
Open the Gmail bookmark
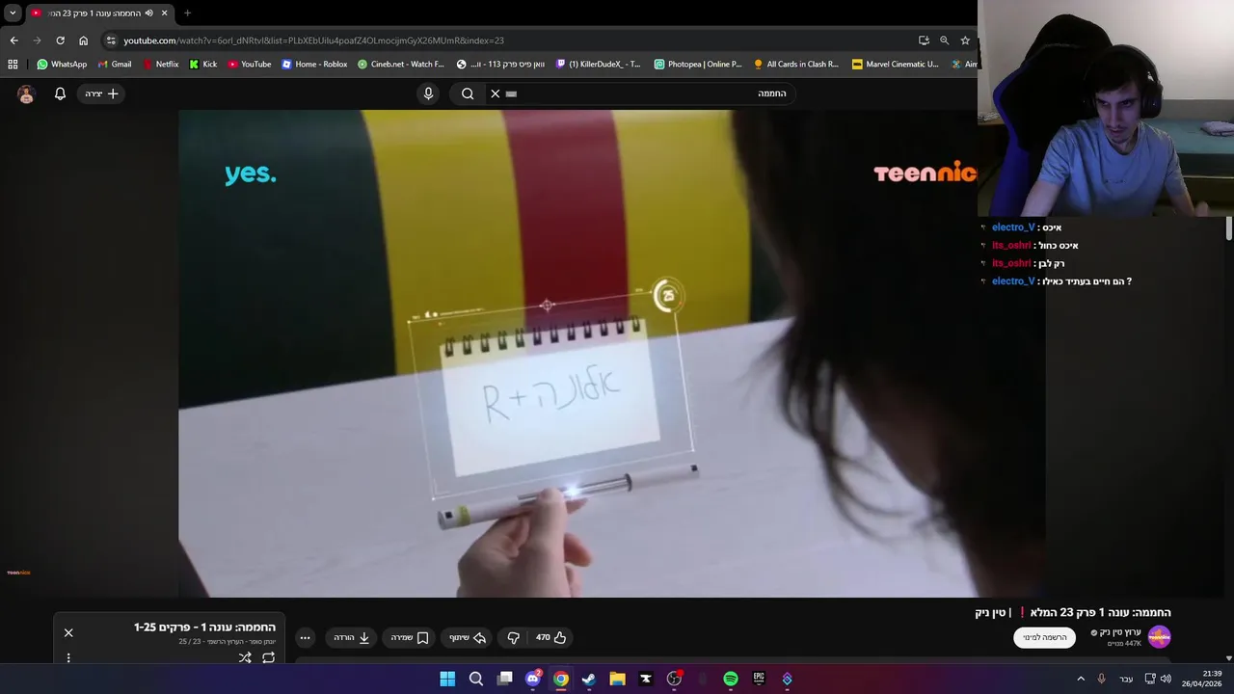pyautogui.click(x=115, y=65)
